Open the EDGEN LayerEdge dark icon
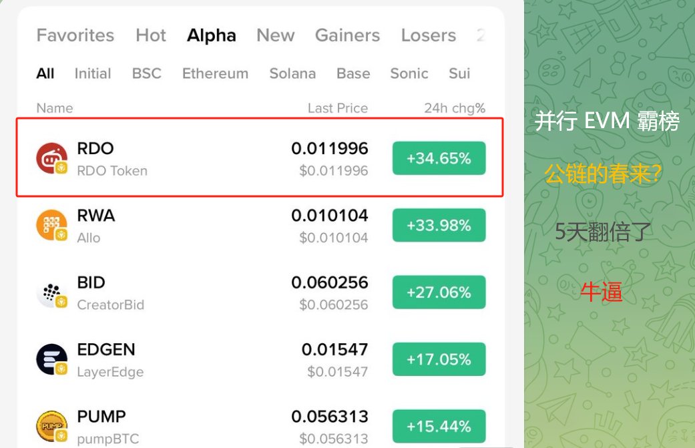 (x=52, y=359)
